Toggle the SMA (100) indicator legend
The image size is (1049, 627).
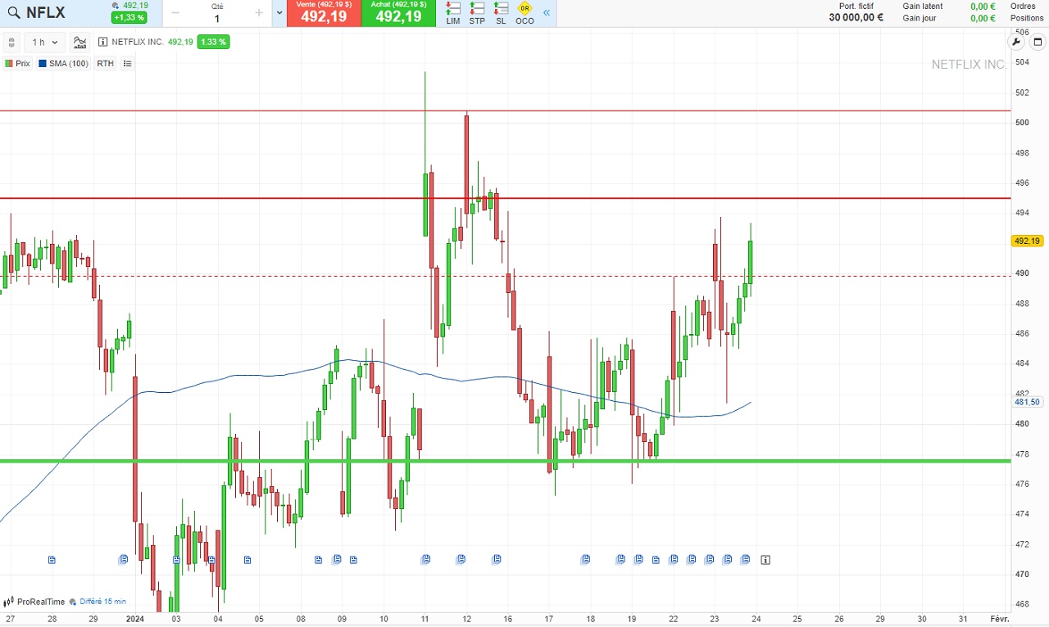click(x=63, y=63)
